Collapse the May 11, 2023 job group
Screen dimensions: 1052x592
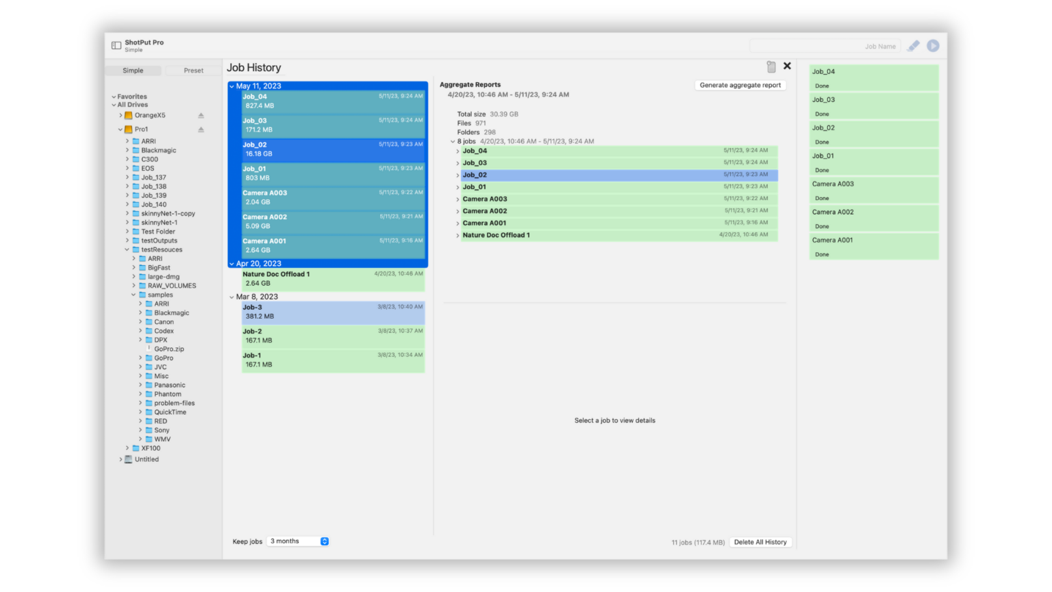(x=232, y=86)
